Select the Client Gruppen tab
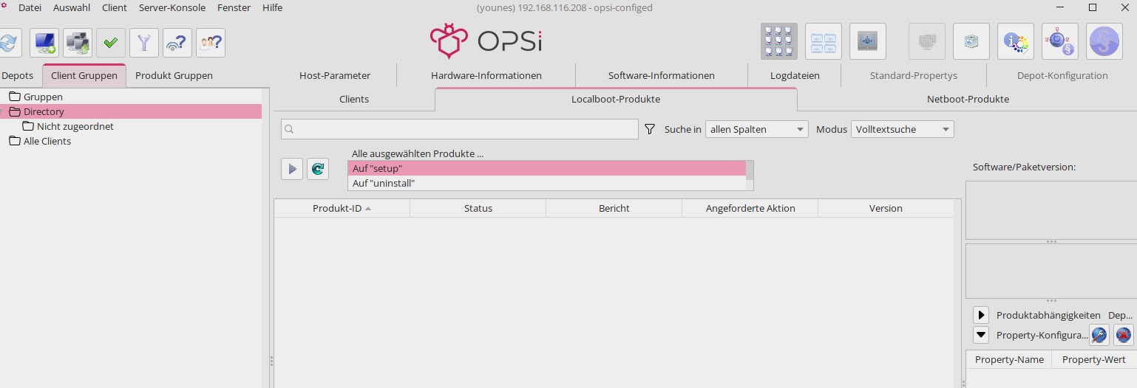Viewport: 1137px width, 388px height. tap(84, 75)
